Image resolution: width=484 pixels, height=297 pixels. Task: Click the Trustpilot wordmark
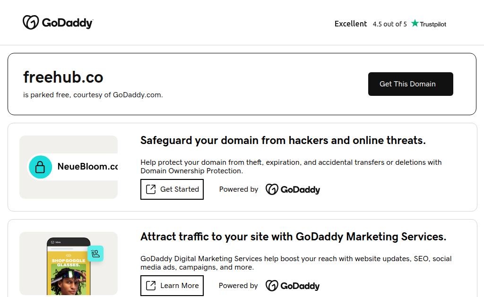tap(433, 24)
